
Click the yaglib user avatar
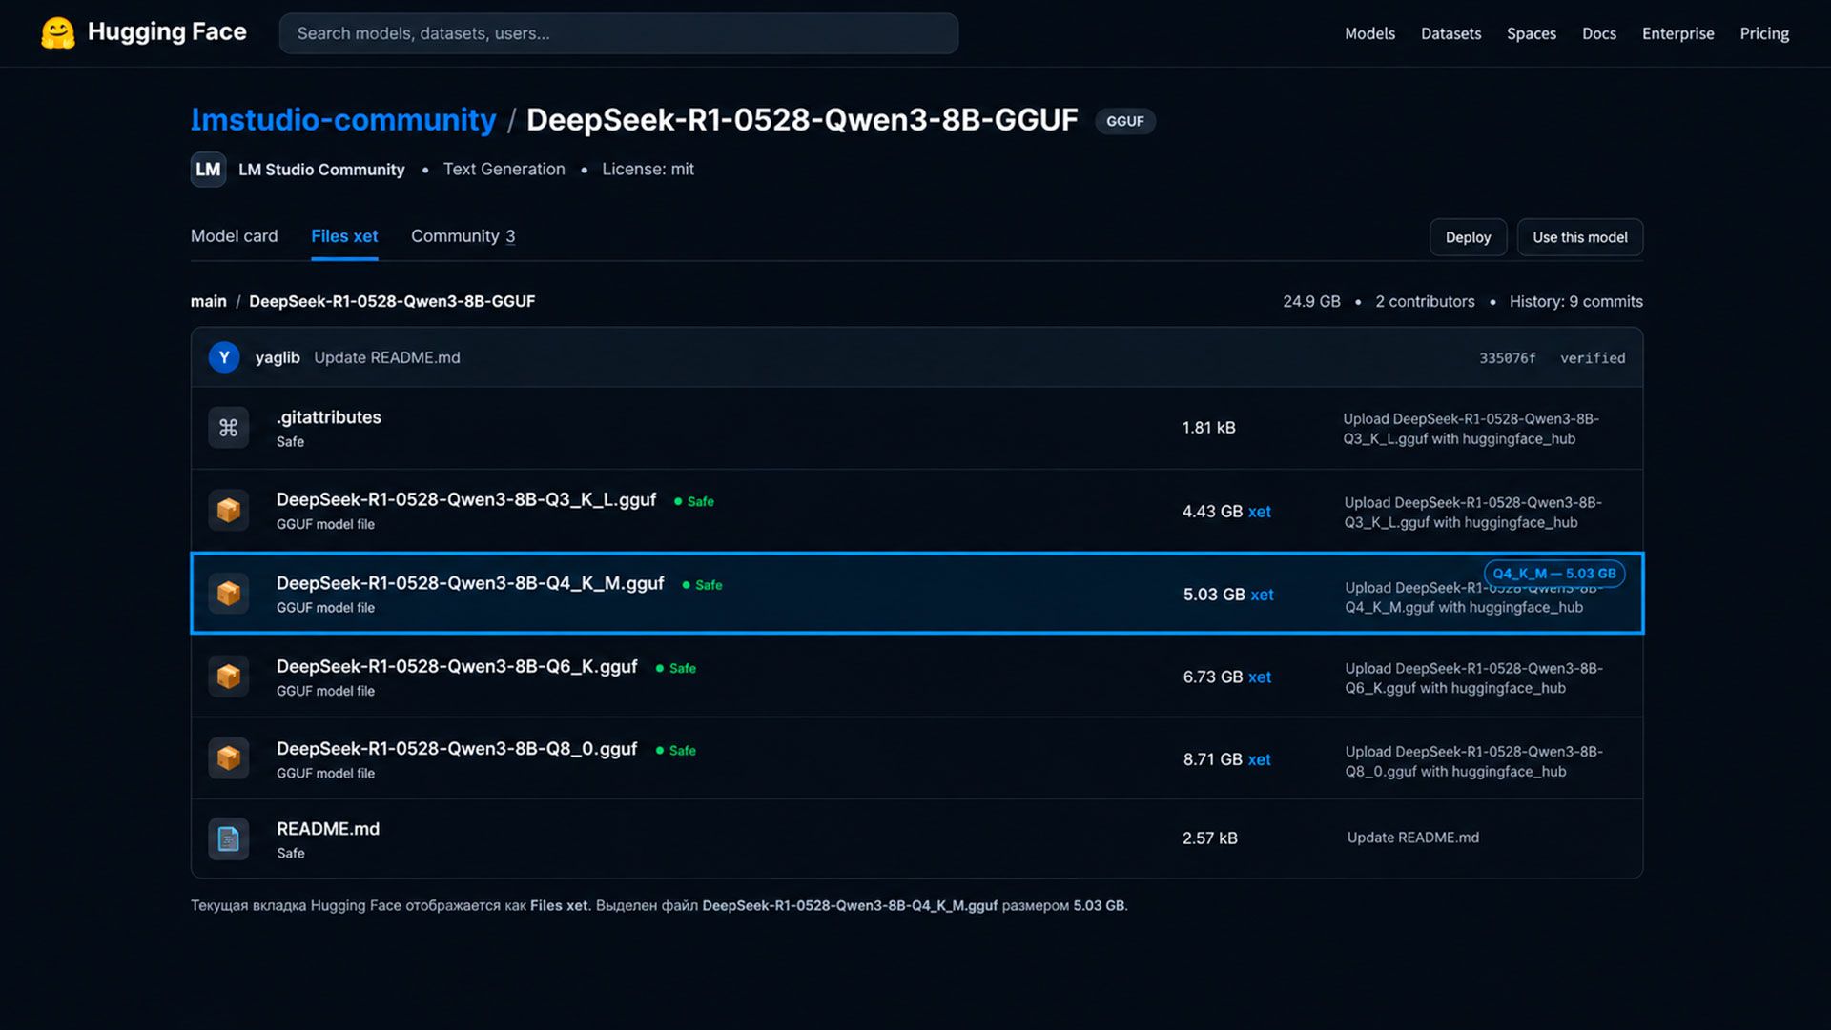[x=224, y=357]
